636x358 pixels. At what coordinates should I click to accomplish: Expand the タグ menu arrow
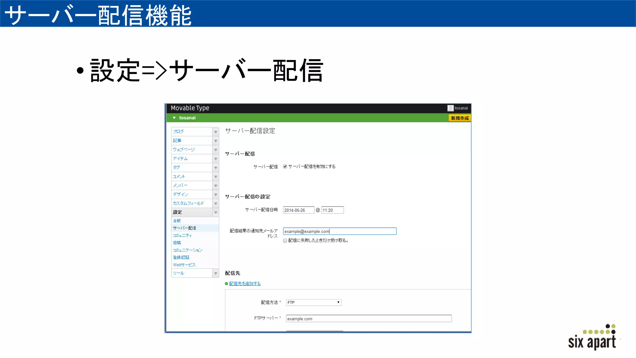[x=216, y=168]
